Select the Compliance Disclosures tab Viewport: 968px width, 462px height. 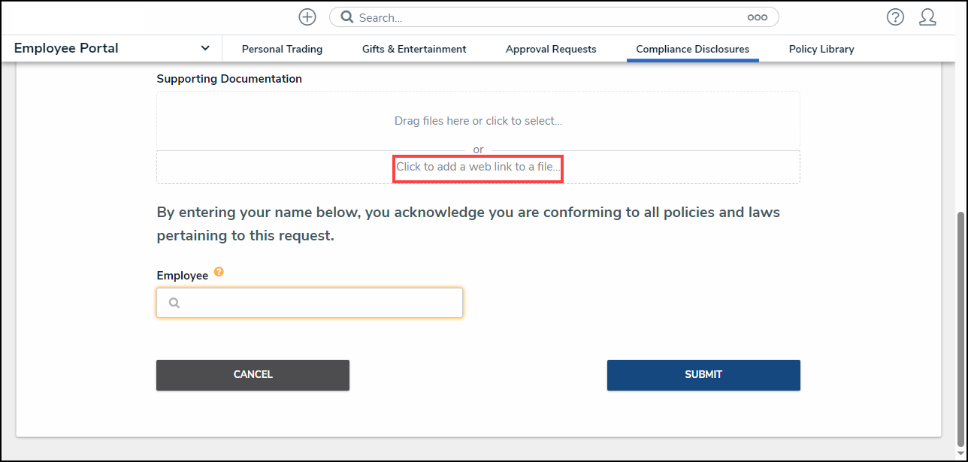[x=692, y=49]
